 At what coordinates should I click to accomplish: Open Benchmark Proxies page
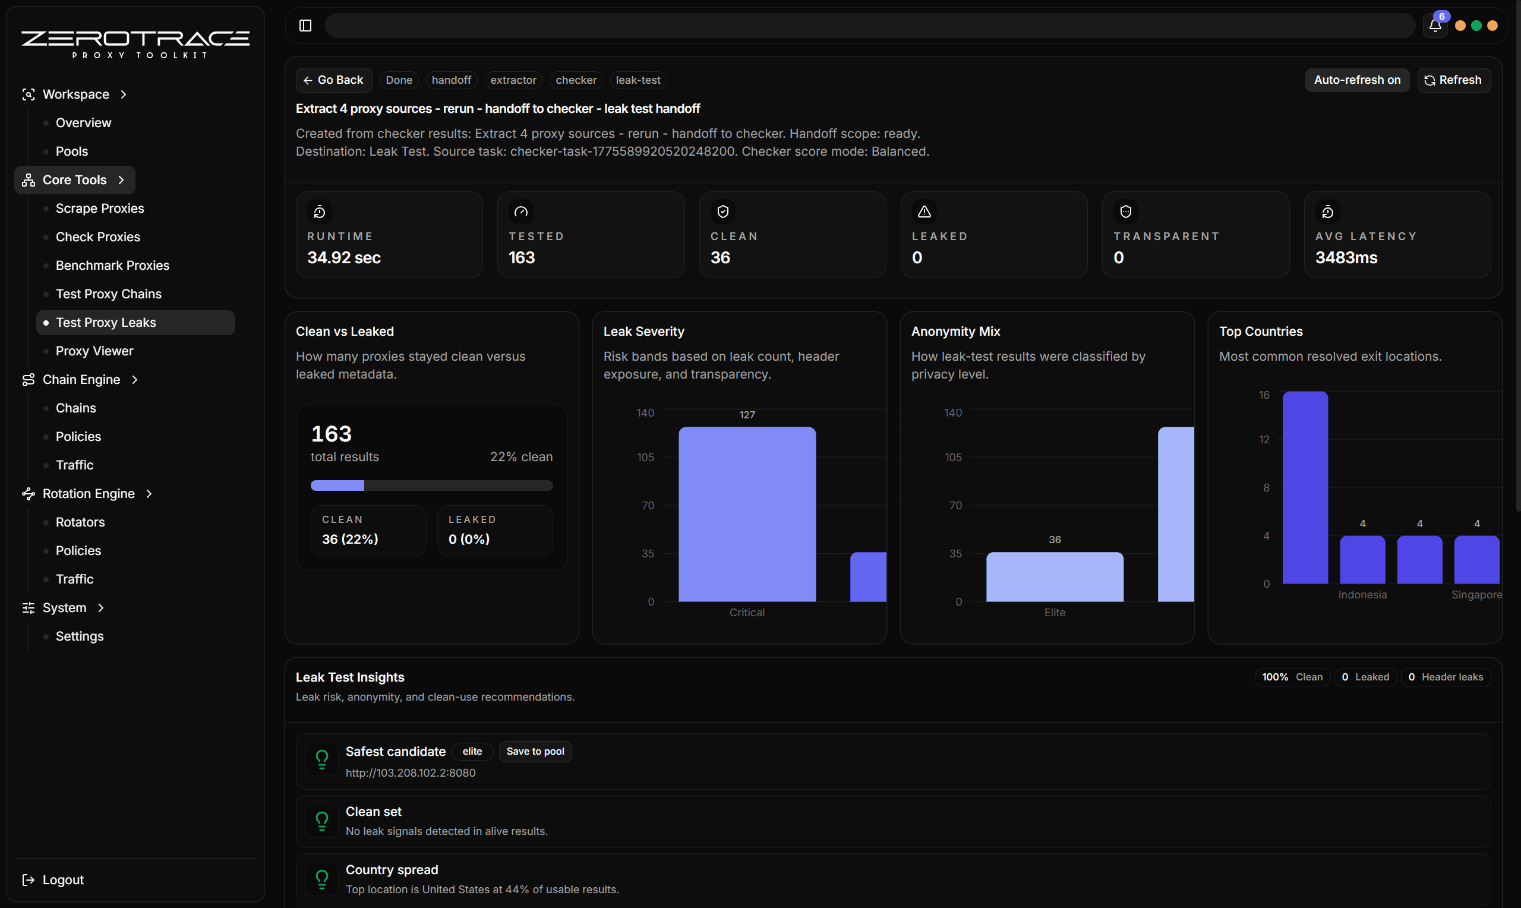(112, 266)
